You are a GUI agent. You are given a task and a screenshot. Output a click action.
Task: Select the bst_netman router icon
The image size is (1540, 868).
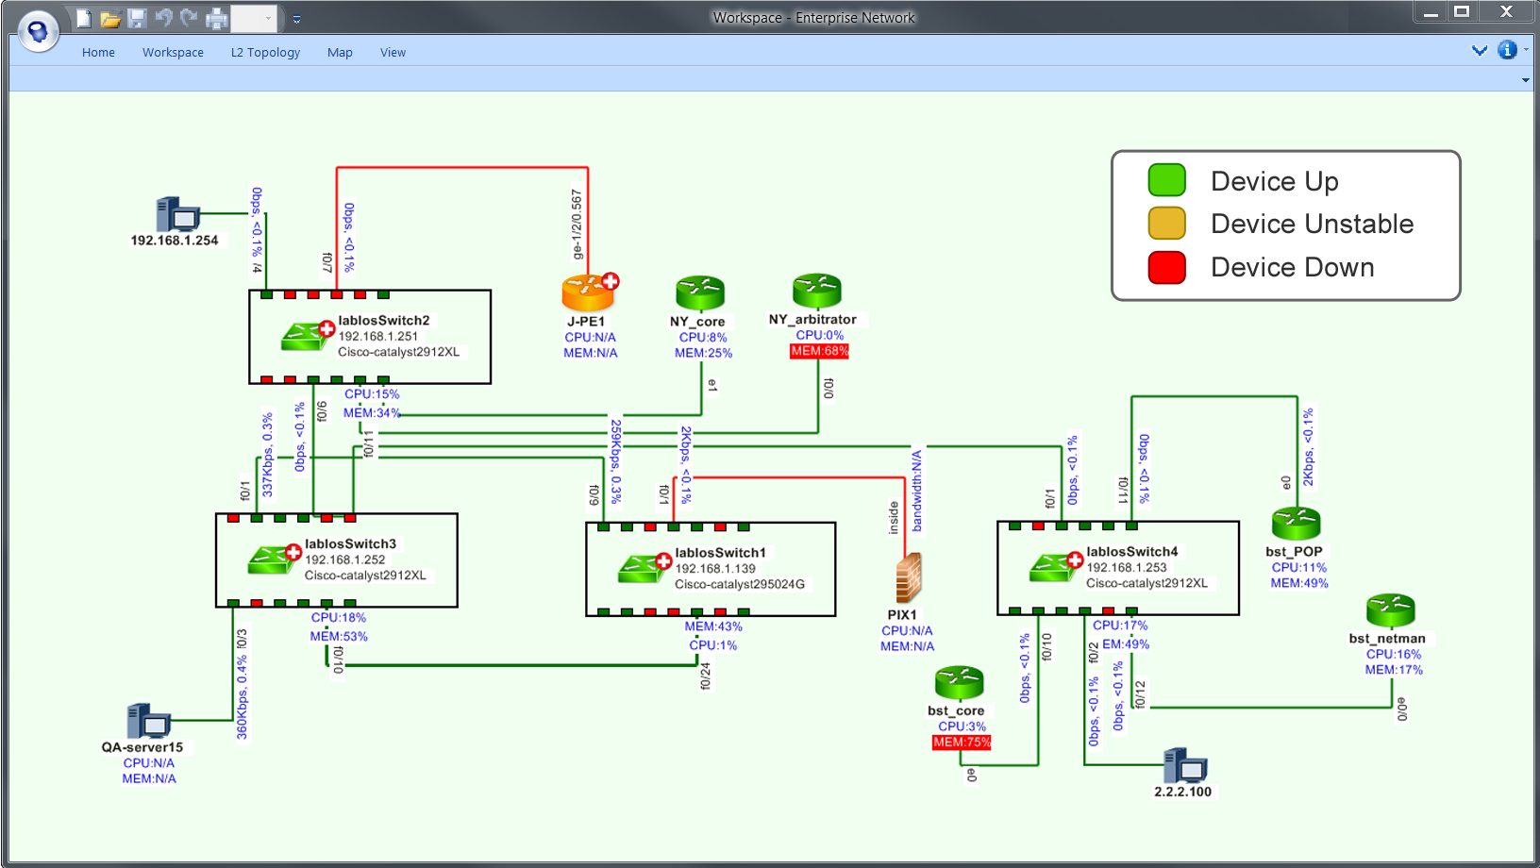coord(1391,610)
